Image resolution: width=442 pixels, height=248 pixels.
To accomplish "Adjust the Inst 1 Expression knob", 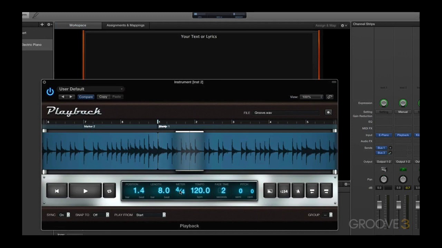I will click(x=384, y=103).
